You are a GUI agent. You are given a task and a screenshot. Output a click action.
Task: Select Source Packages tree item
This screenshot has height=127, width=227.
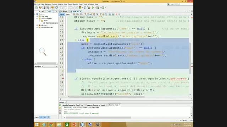tap(46, 18)
